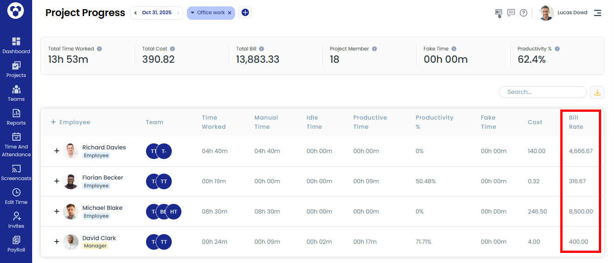This screenshot has height=263, width=614.
Task: Open the Office work filter dropdown
Action: [x=193, y=13]
